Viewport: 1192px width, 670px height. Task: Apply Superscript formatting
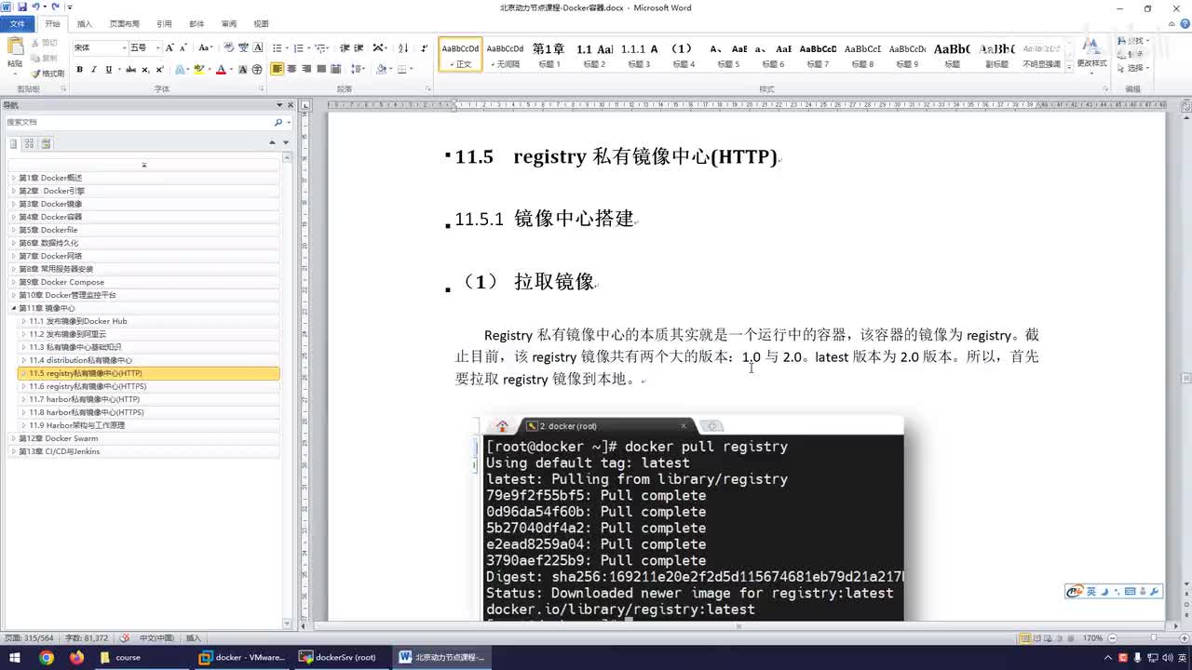160,70
